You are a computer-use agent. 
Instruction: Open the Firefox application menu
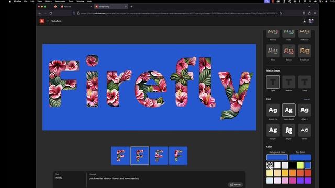tap(17, 1)
